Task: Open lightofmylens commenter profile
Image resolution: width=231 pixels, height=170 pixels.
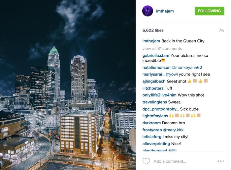Action: pyautogui.click(x=155, y=116)
